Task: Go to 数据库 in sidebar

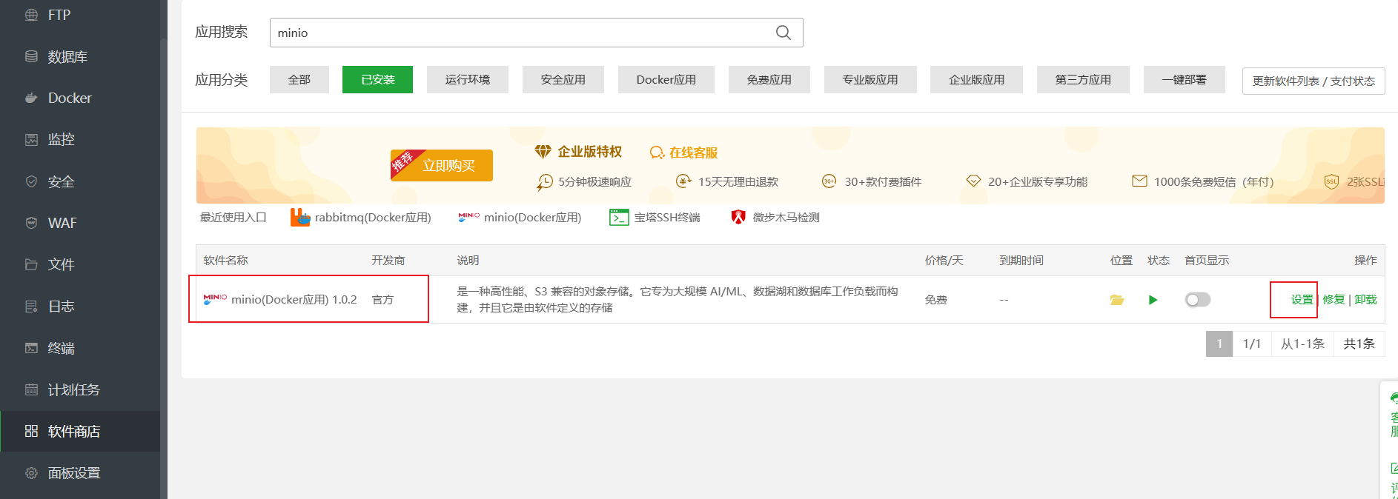Action: (x=67, y=57)
